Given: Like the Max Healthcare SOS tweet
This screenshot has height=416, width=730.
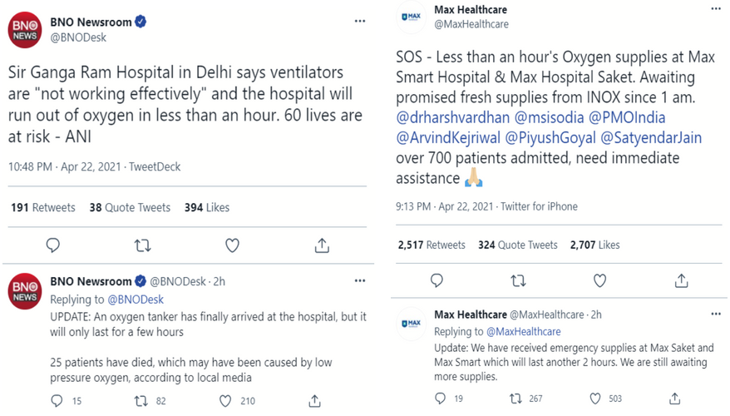Looking at the screenshot, I should pos(599,281).
